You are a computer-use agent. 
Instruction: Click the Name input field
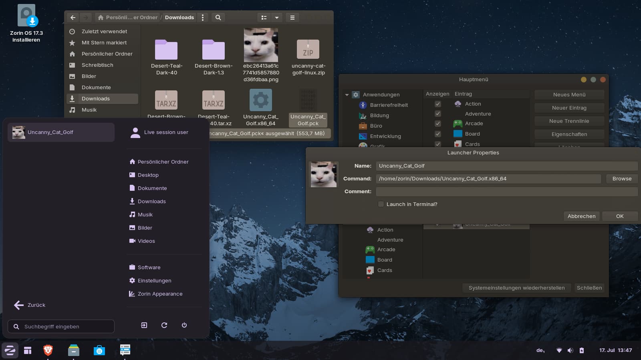(507, 166)
